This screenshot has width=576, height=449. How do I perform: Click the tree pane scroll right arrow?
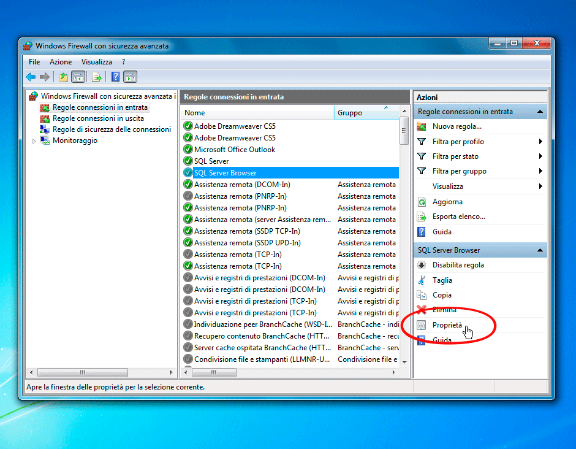point(171,372)
